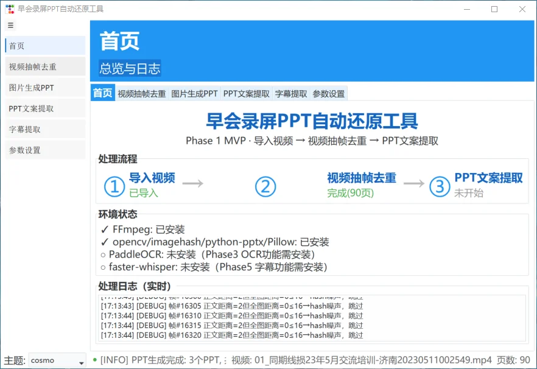Image resolution: width=537 pixels, height=369 pixels.
Task: Switch to the 首页 tab
Action: [103, 93]
